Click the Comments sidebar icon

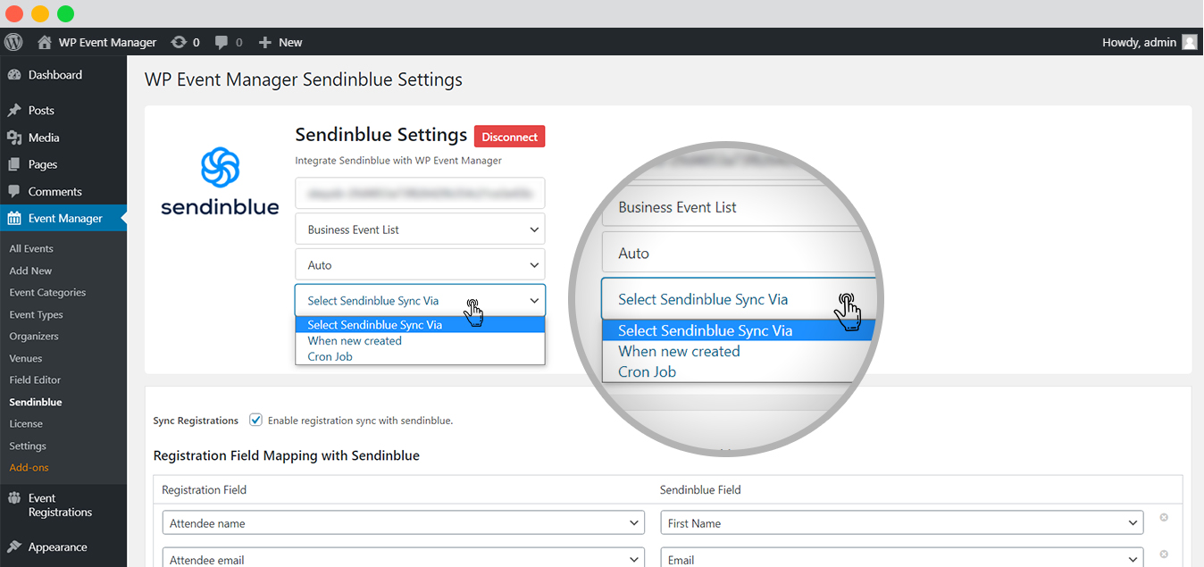click(x=14, y=191)
